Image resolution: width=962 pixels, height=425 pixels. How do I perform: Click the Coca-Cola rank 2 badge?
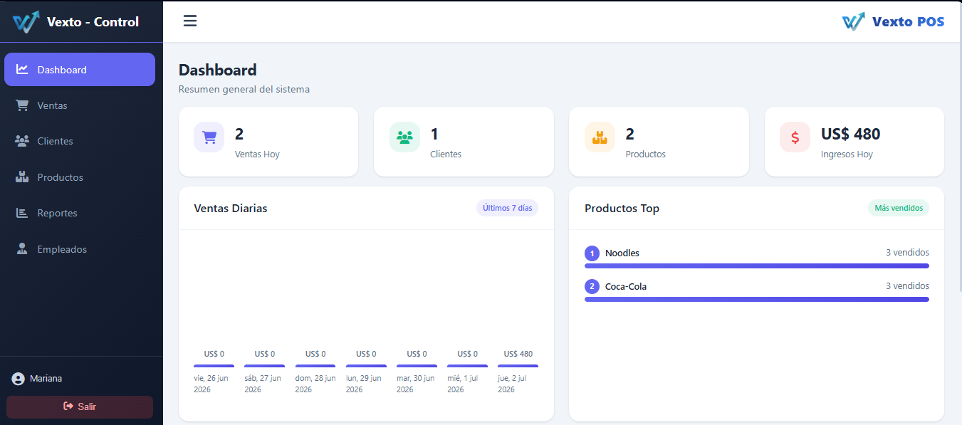tap(592, 287)
